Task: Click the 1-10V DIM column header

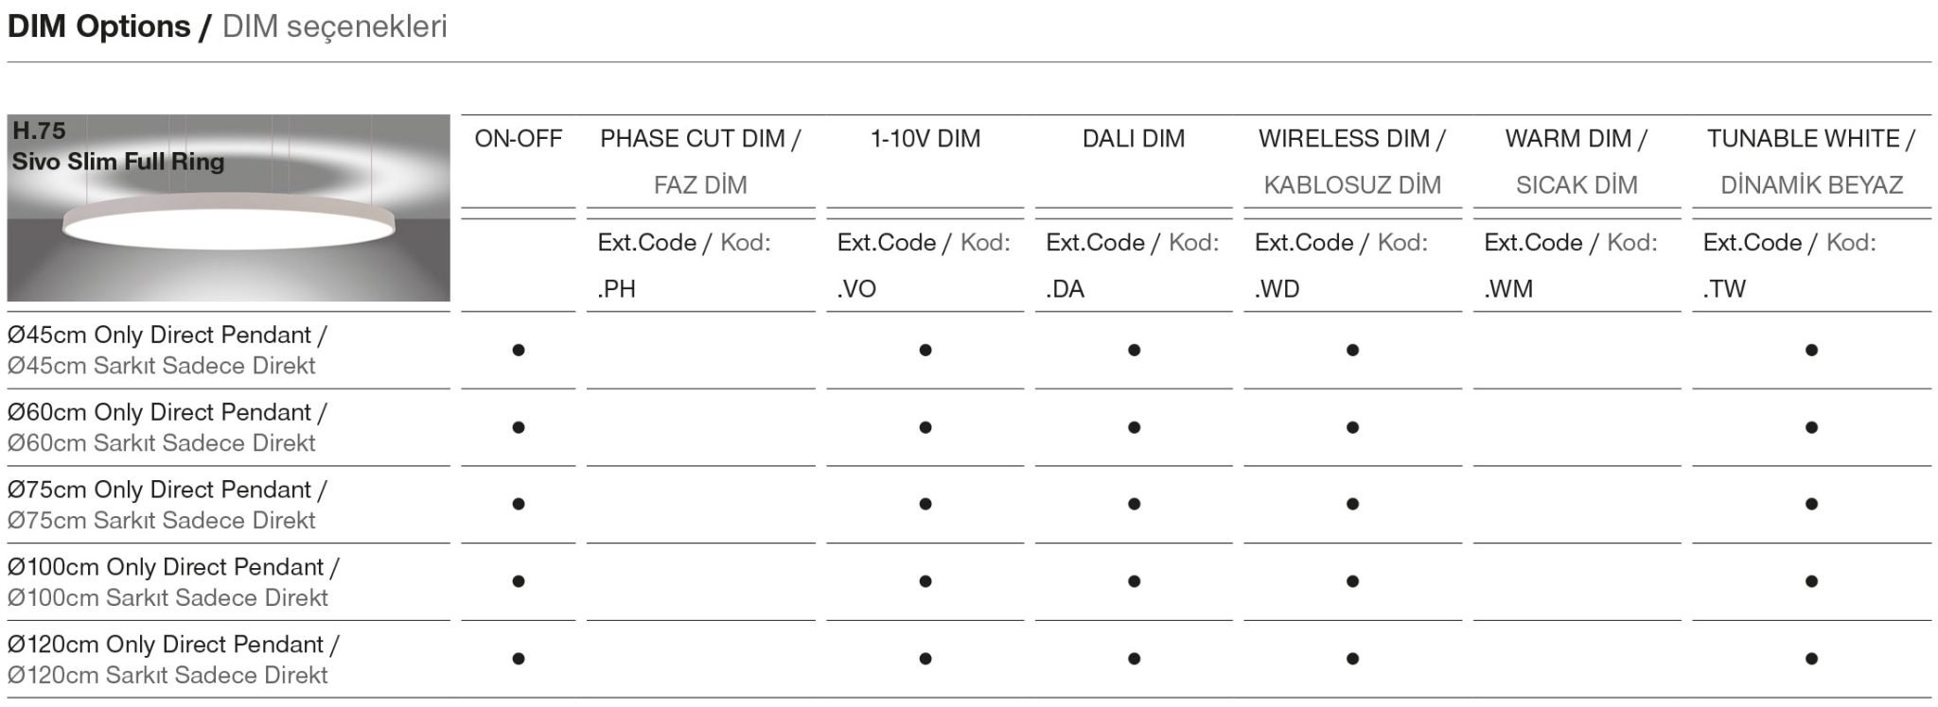Action: 925,139
